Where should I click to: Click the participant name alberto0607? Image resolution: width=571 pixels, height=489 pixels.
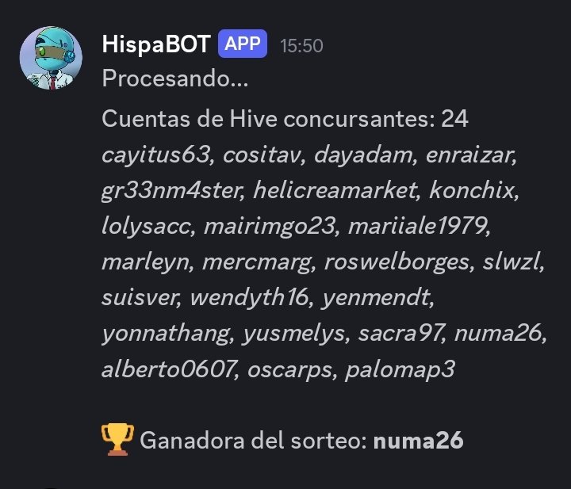168,369
